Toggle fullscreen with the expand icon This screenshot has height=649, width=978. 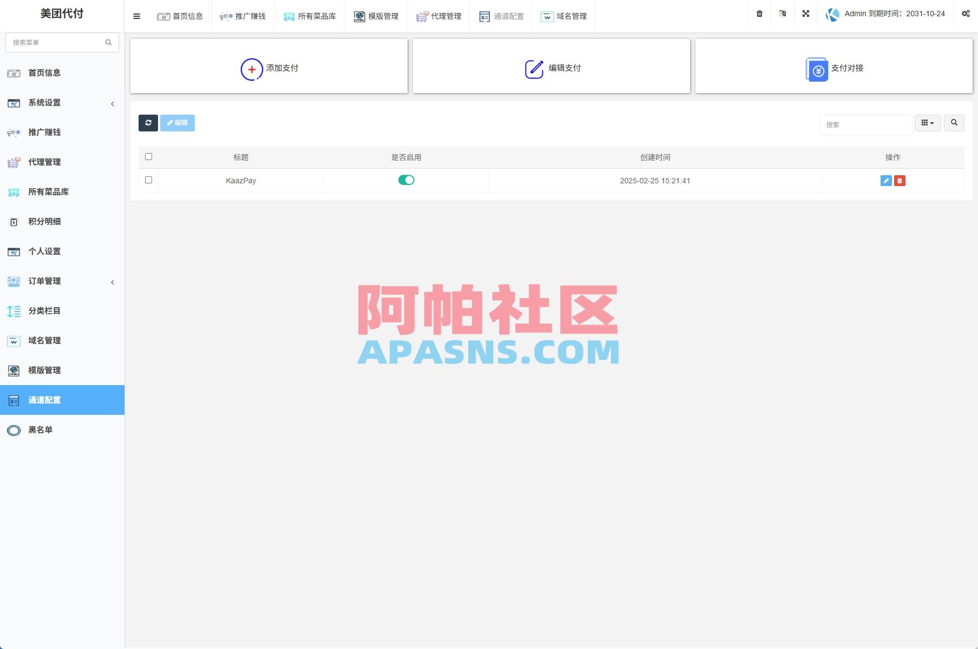click(806, 14)
